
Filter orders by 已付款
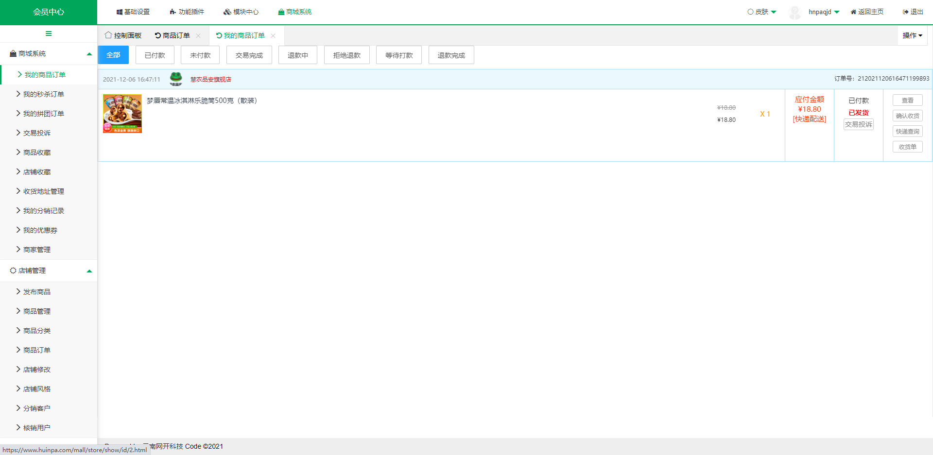(155, 55)
